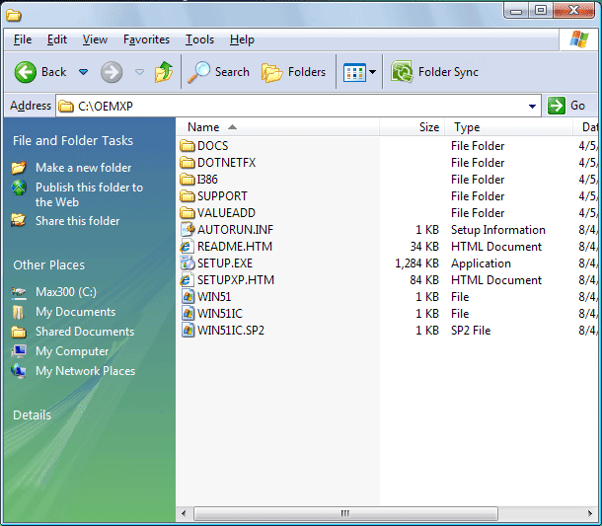Expand the Details panel header

[32, 415]
